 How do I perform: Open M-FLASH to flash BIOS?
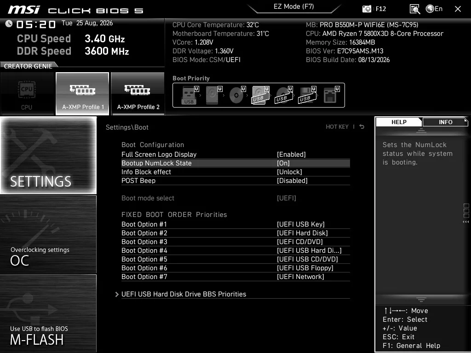tap(48, 313)
